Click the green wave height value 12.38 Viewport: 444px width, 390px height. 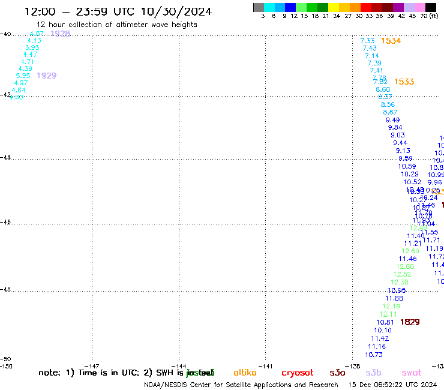400,283
